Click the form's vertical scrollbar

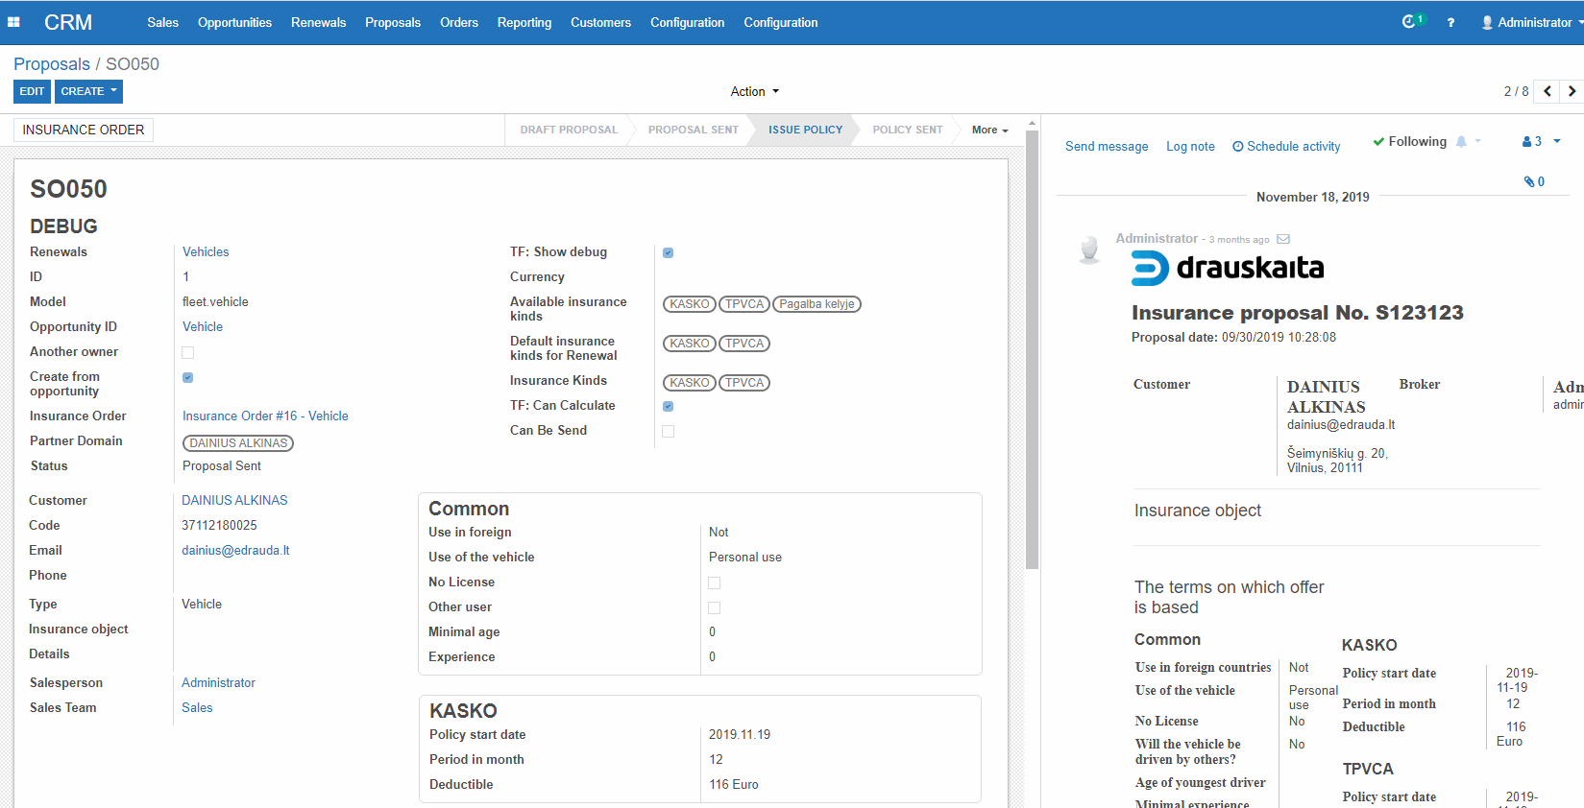[1032, 345]
